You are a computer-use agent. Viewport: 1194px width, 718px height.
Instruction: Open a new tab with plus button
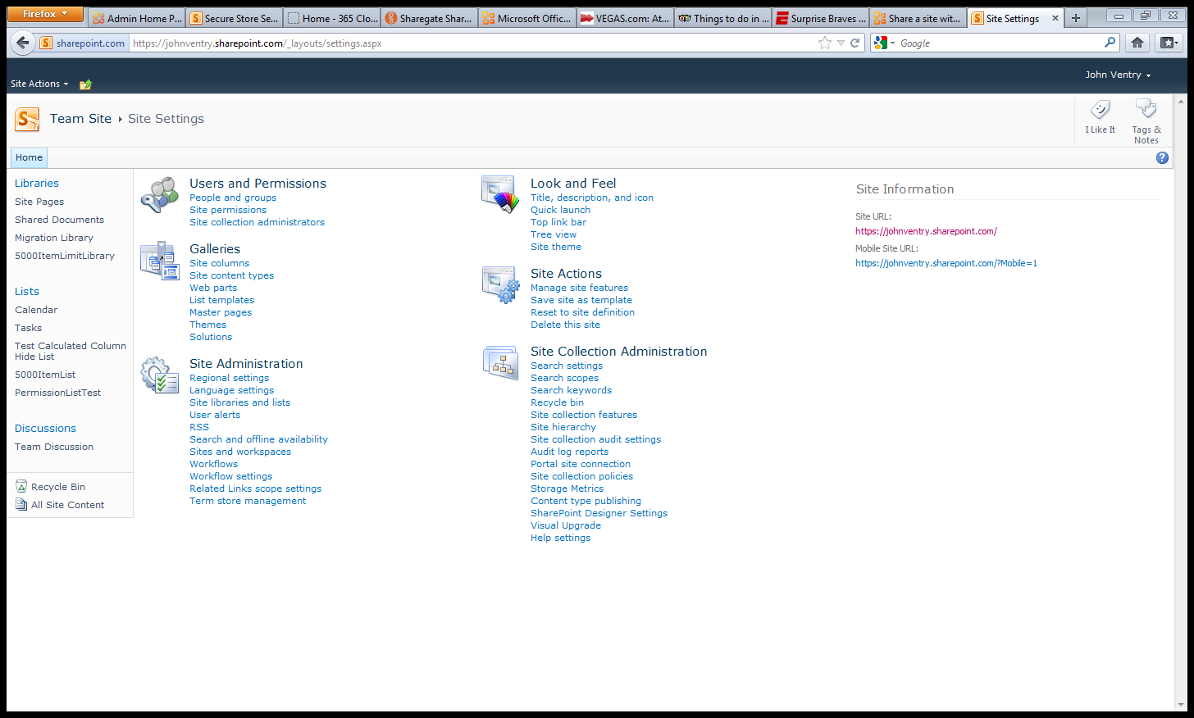(1076, 18)
